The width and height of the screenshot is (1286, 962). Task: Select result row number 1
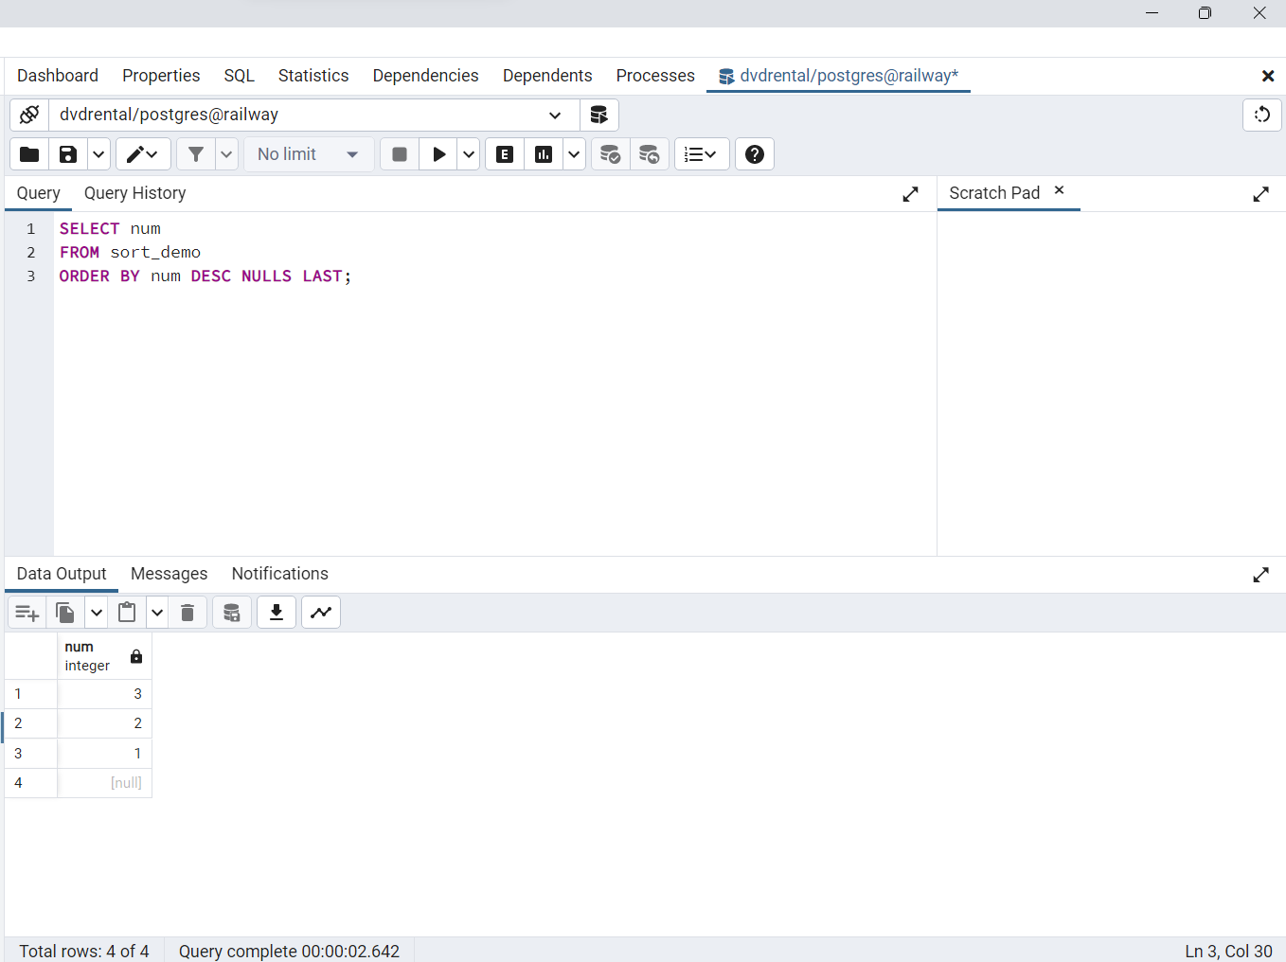[x=31, y=694]
